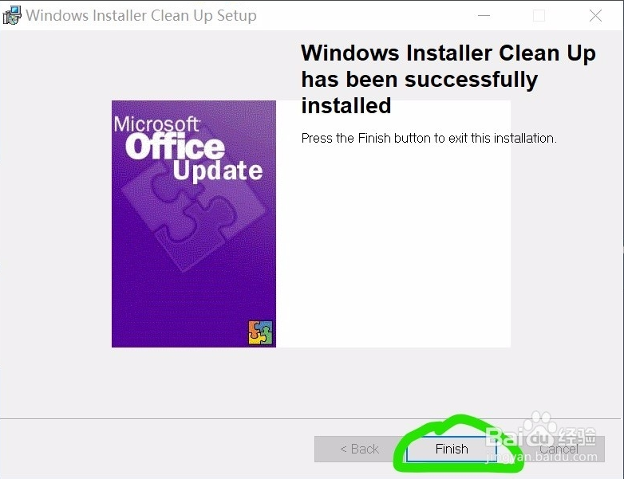Click the 'Windows Installer Clean Up Setup' title text
This screenshot has height=479, width=624.
coord(141,15)
